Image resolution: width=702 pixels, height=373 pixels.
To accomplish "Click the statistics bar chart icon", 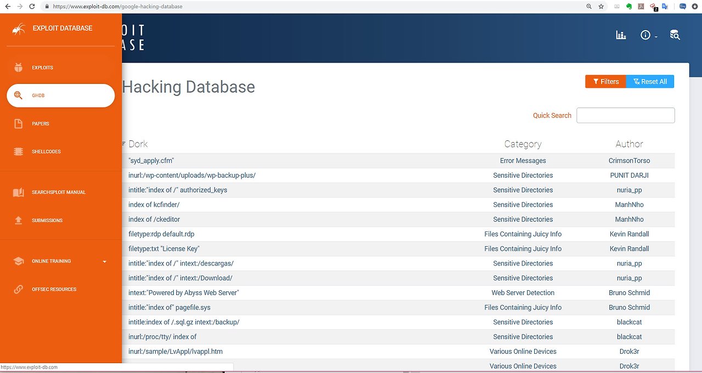I will coord(621,35).
